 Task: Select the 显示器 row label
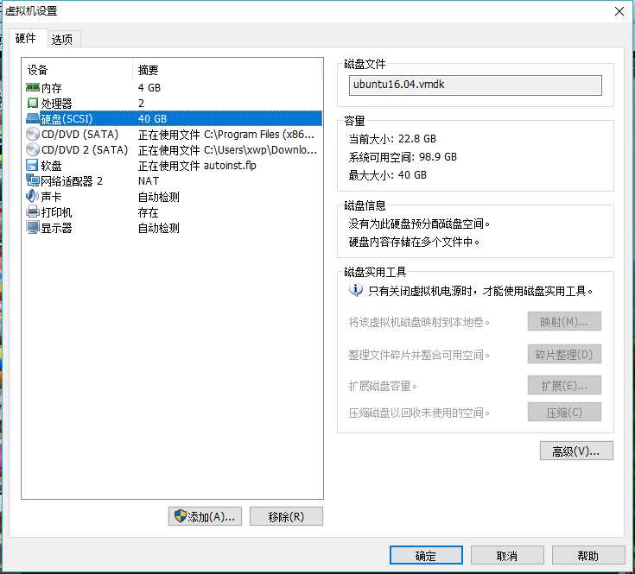(57, 228)
